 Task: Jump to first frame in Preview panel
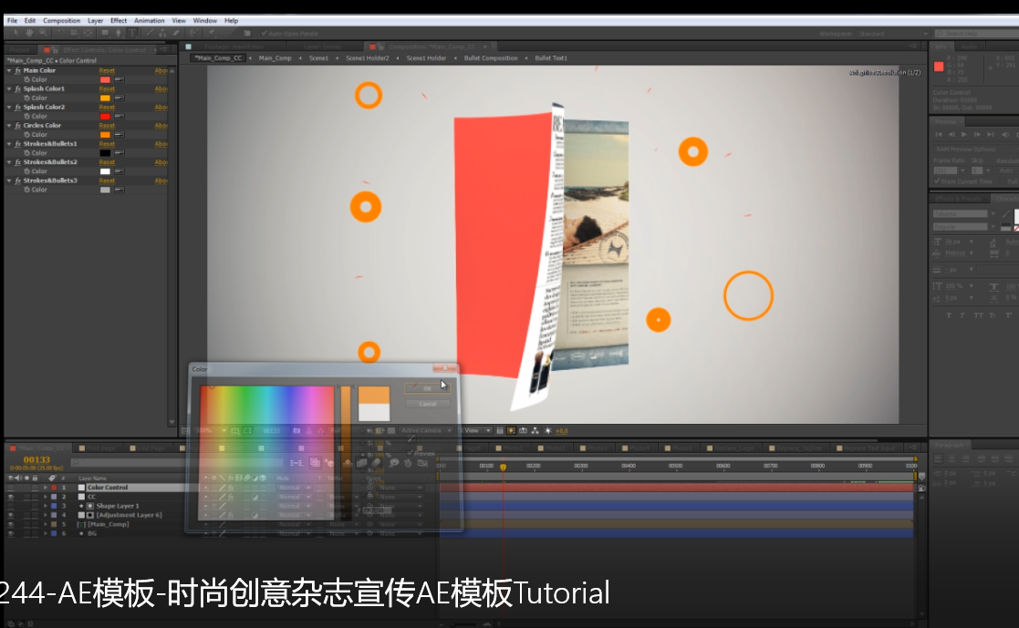pyautogui.click(x=939, y=134)
